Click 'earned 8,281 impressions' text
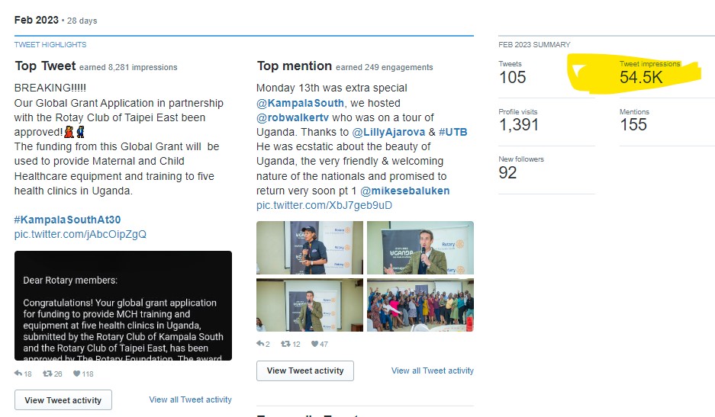The width and height of the screenshot is (715, 417). 128,67
